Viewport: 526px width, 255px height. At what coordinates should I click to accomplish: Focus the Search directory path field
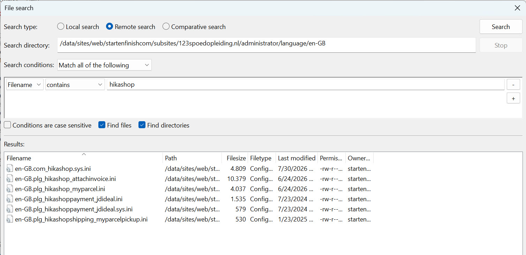[x=266, y=45]
